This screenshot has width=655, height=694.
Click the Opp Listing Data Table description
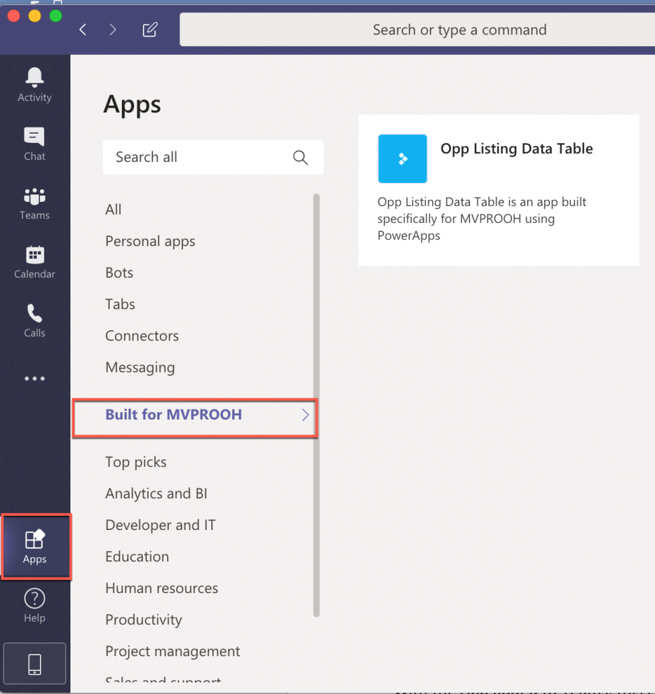482,219
